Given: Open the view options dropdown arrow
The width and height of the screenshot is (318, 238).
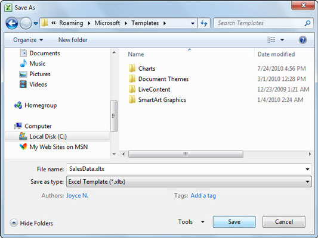Looking at the screenshot, I should (x=282, y=40).
